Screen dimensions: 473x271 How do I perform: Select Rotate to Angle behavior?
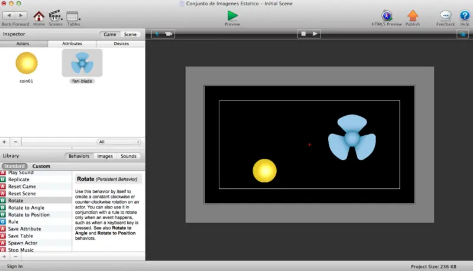point(35,207)
